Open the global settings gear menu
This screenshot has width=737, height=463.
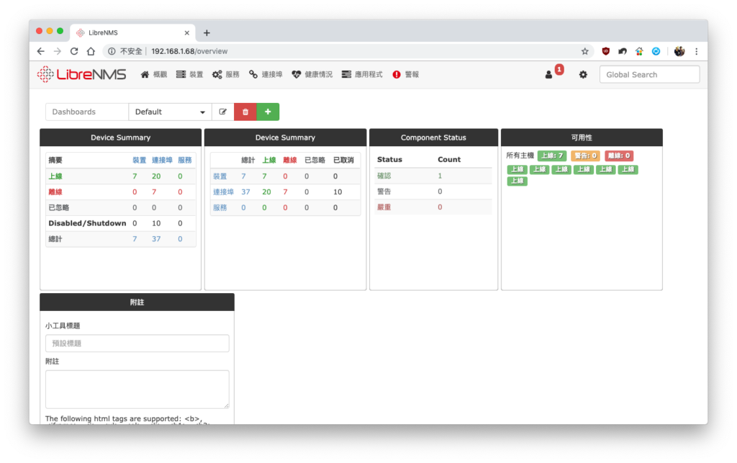pos(583,74)
